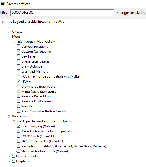This screenshot has width=146, height=167.
Task: Uncheck the FPS++ mod
Action: point(19,81)
